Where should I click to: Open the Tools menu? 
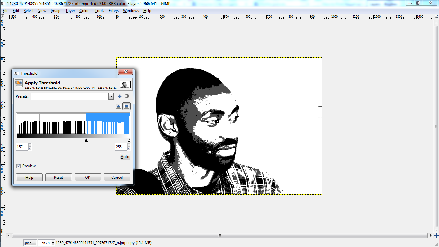pos(99,11)
